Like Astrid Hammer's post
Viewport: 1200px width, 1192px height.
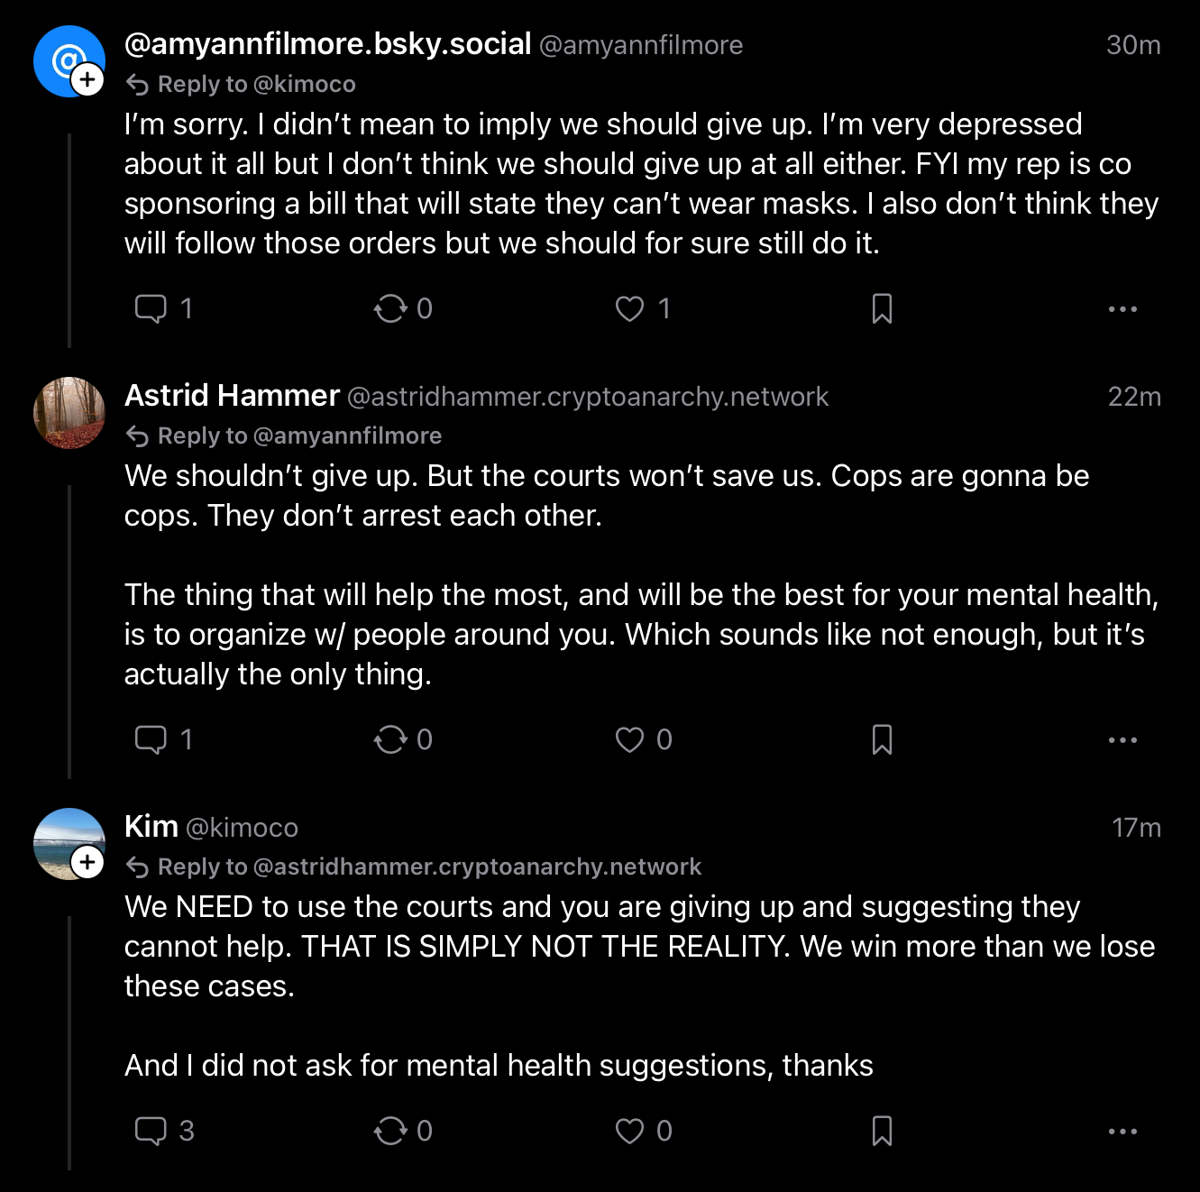click(x=629, y=739)
